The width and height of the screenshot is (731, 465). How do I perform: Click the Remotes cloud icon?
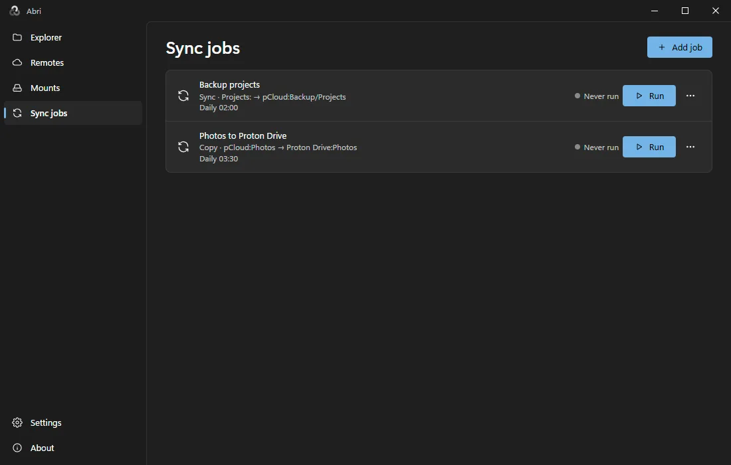click(17, 62)
